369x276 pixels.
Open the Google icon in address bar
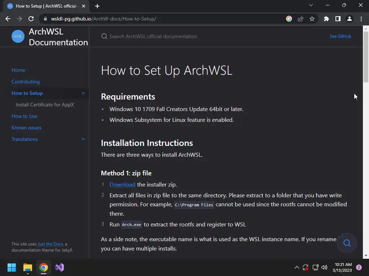point(289,19)
